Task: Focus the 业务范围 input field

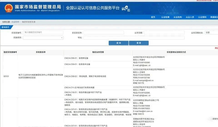Action: tap(164, 33)
